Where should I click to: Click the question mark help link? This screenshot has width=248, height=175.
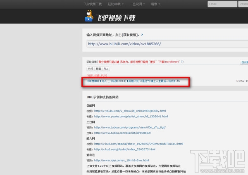click(142, 35)
